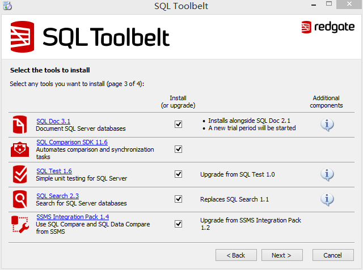Image resolution: width=363 pixels, height=270 pixels.
Task: Toggle SQL Test 1.6 install checkbox
Action: [x=178, y=174]
